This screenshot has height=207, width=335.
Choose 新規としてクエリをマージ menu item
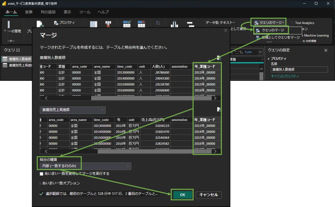tap(278, 37)
